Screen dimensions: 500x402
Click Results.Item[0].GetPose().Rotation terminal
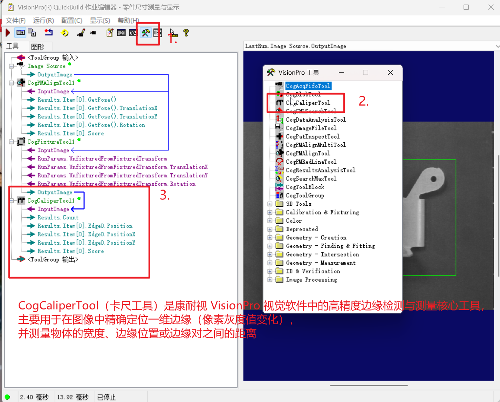coord(91,125)
